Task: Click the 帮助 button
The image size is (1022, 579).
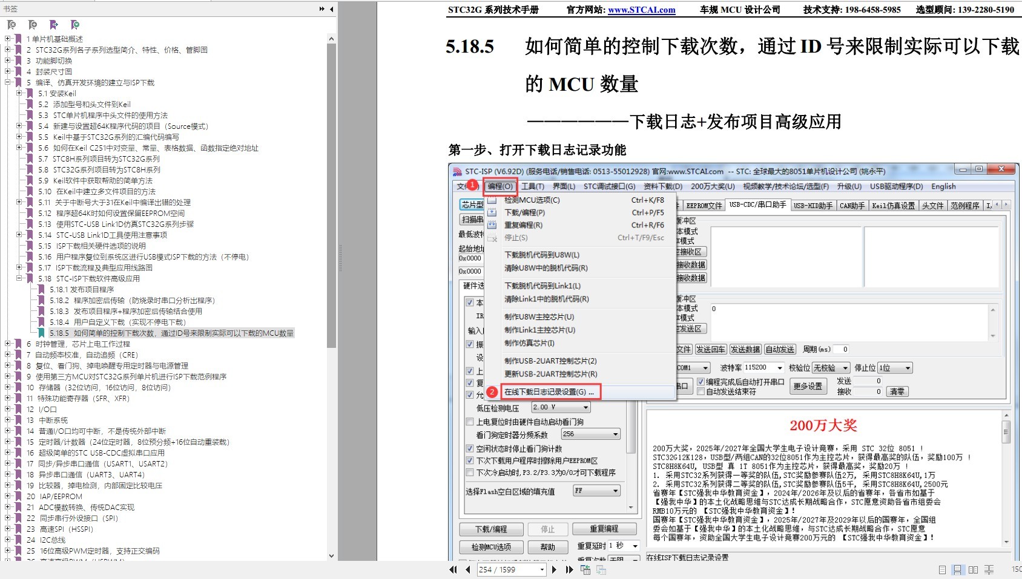Action: click(x=547, y=547)
